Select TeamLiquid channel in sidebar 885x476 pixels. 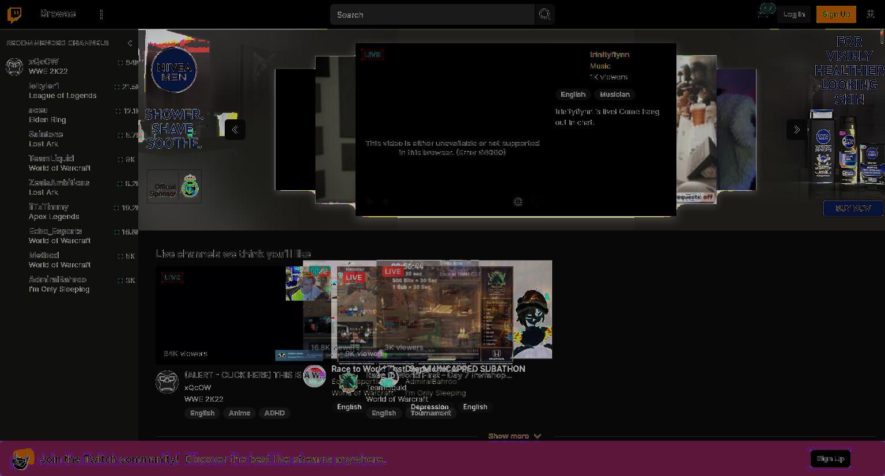[x=69, y=163]
